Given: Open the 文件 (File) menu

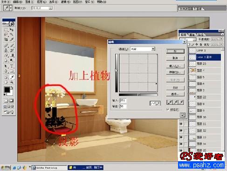Looking at the screenshot, I should [x=6, y=2].
